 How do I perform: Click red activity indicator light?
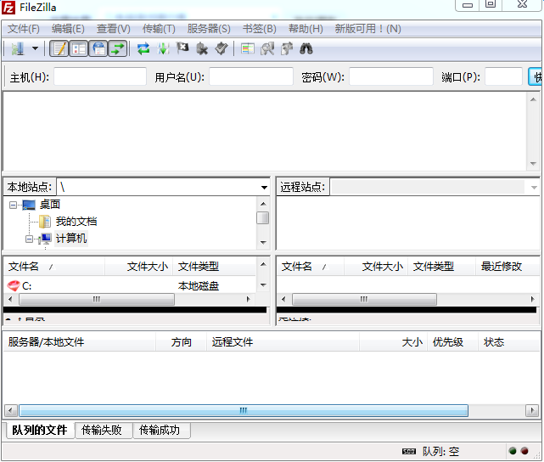tap(524, 451)
